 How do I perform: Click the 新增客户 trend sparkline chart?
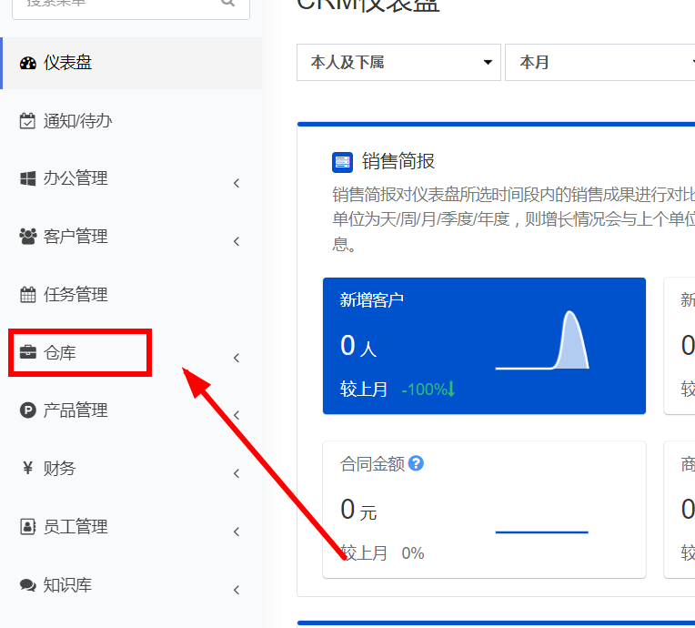[x=542, y=339]
